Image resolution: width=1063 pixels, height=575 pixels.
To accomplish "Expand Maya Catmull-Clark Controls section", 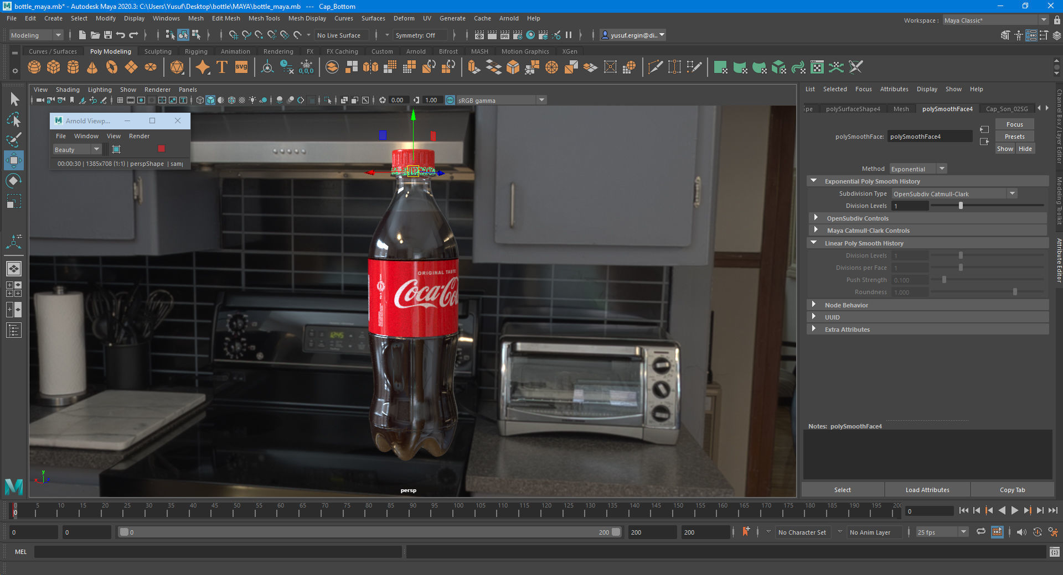I will pyautogui.click(x=816, y=230).
